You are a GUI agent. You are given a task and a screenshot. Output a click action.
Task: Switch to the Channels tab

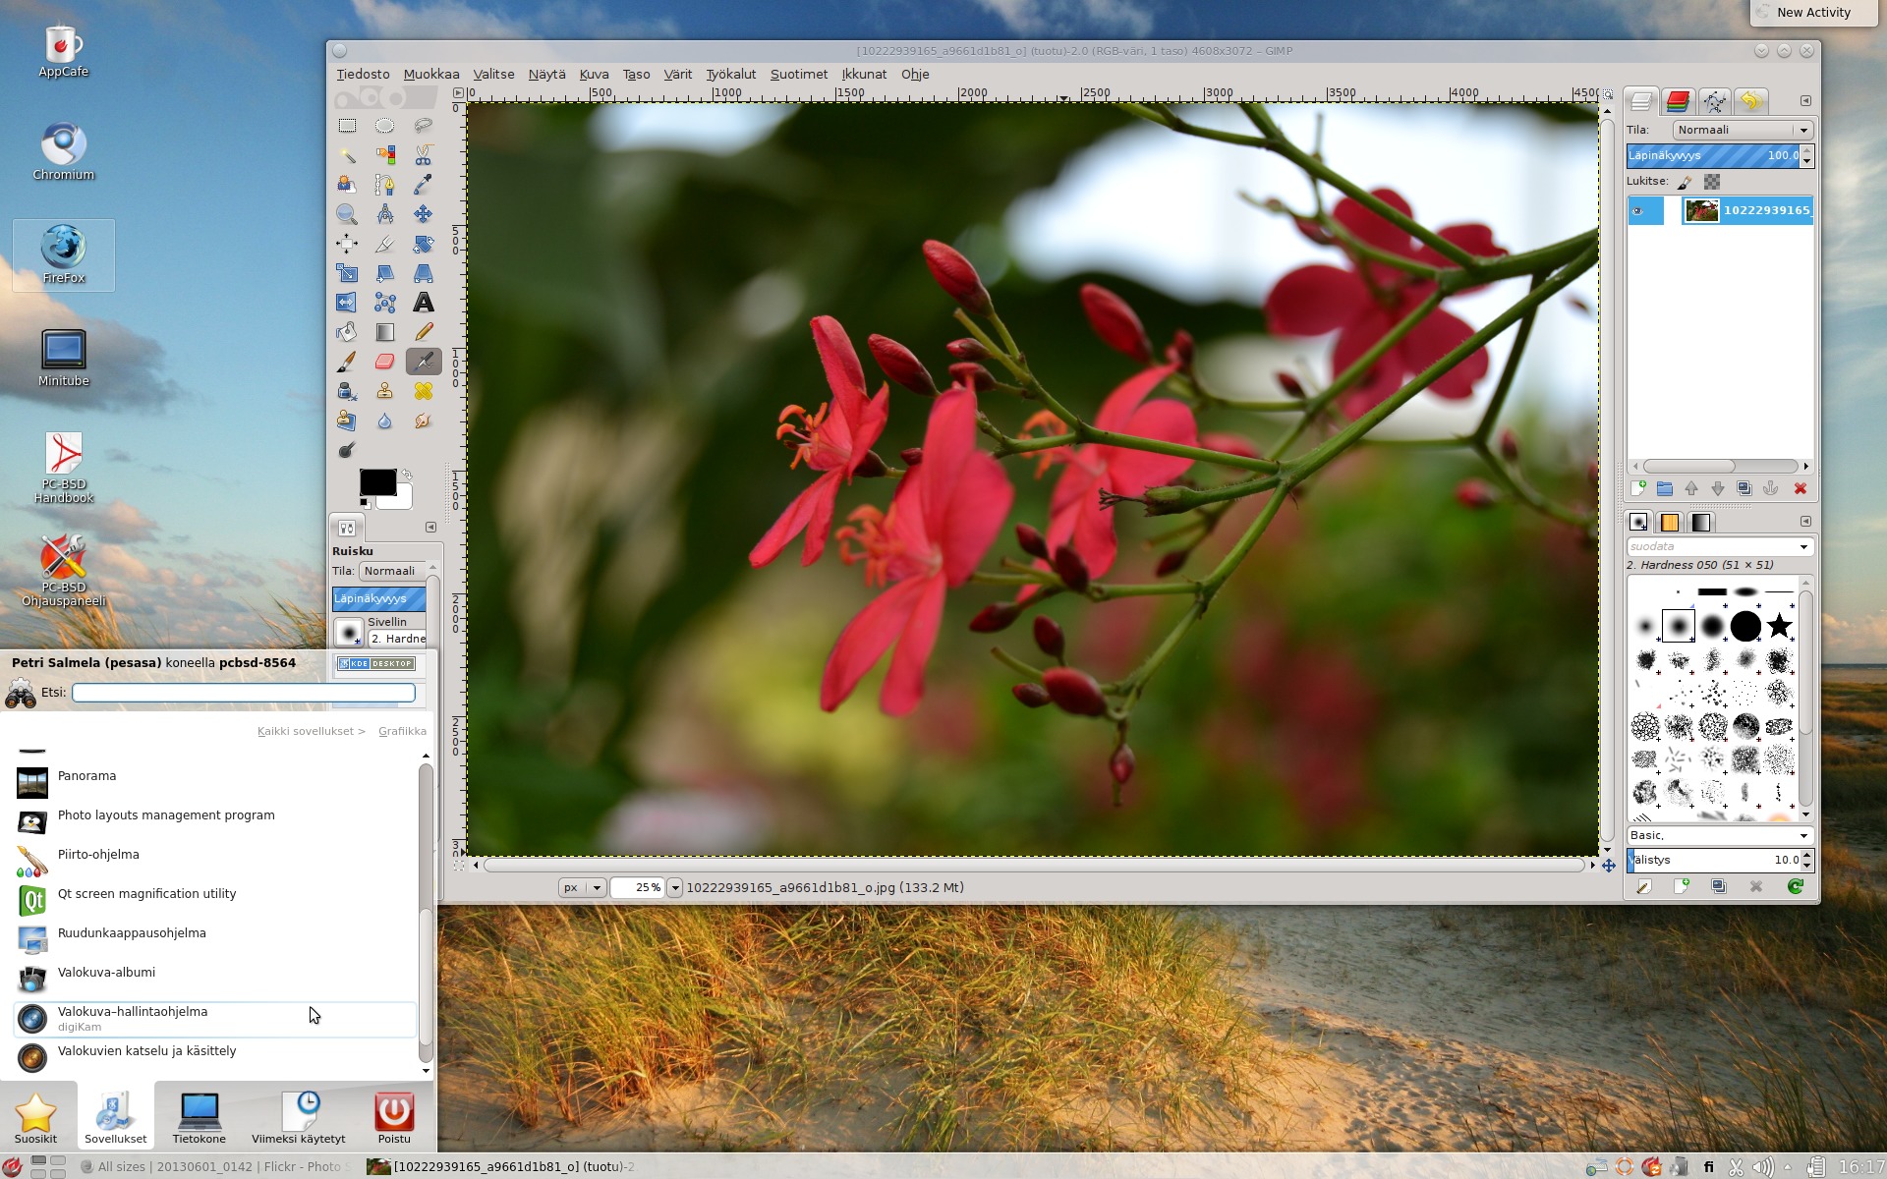point(1678,100)
